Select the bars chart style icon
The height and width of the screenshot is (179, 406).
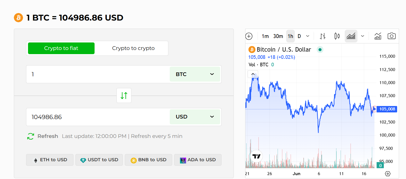pyautogui.click(x=323, y=36)
